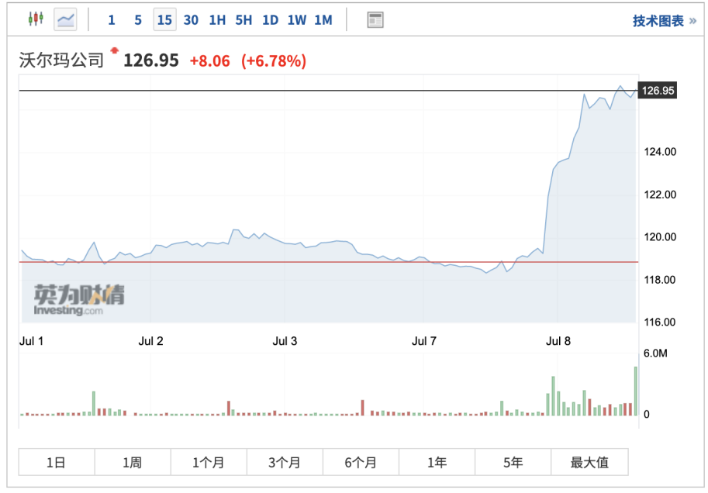708x493 pixels.
Task: Click the 5年 range button
Action: click(x=513, y=463)
